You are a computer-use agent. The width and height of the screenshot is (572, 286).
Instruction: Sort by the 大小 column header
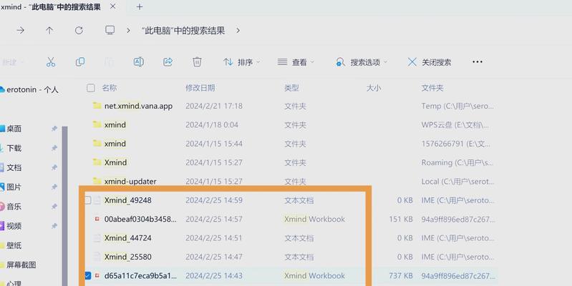click(374, 88)
